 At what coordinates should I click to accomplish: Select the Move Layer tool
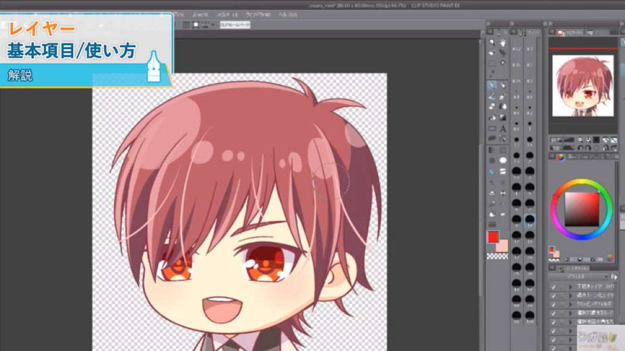(503, 52)
